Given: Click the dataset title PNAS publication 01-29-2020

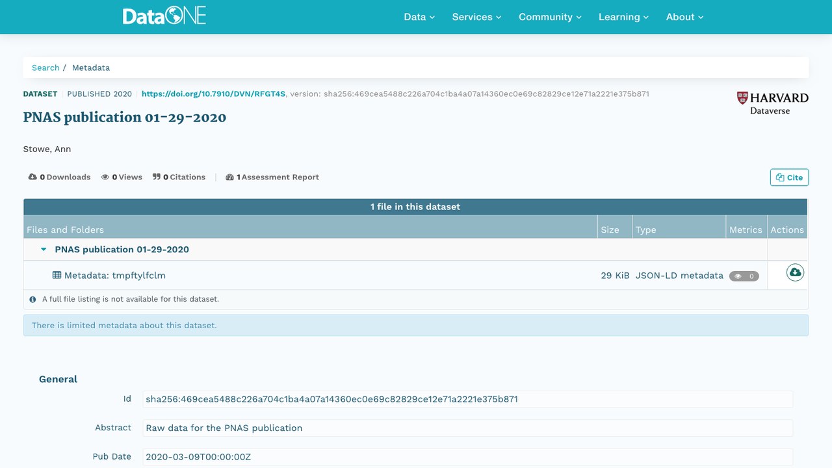Looking at the screenshot, I should 125,118.
